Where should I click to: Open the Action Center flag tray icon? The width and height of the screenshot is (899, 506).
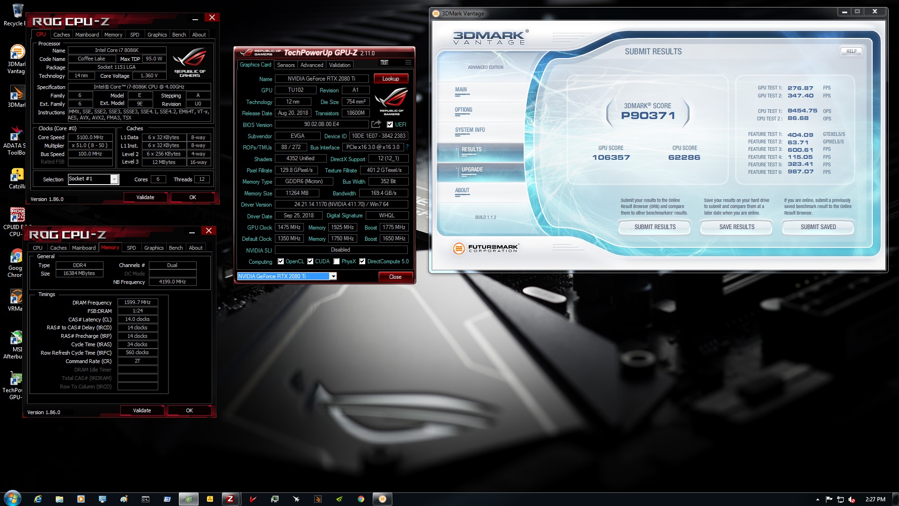point(829,499)
